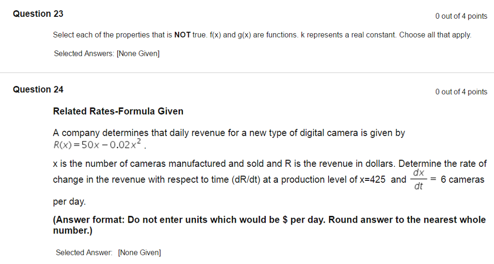Click the horizontal divider between the questions
The height and width of the screenshot is (264, 494).
click(x=247, y=73)
